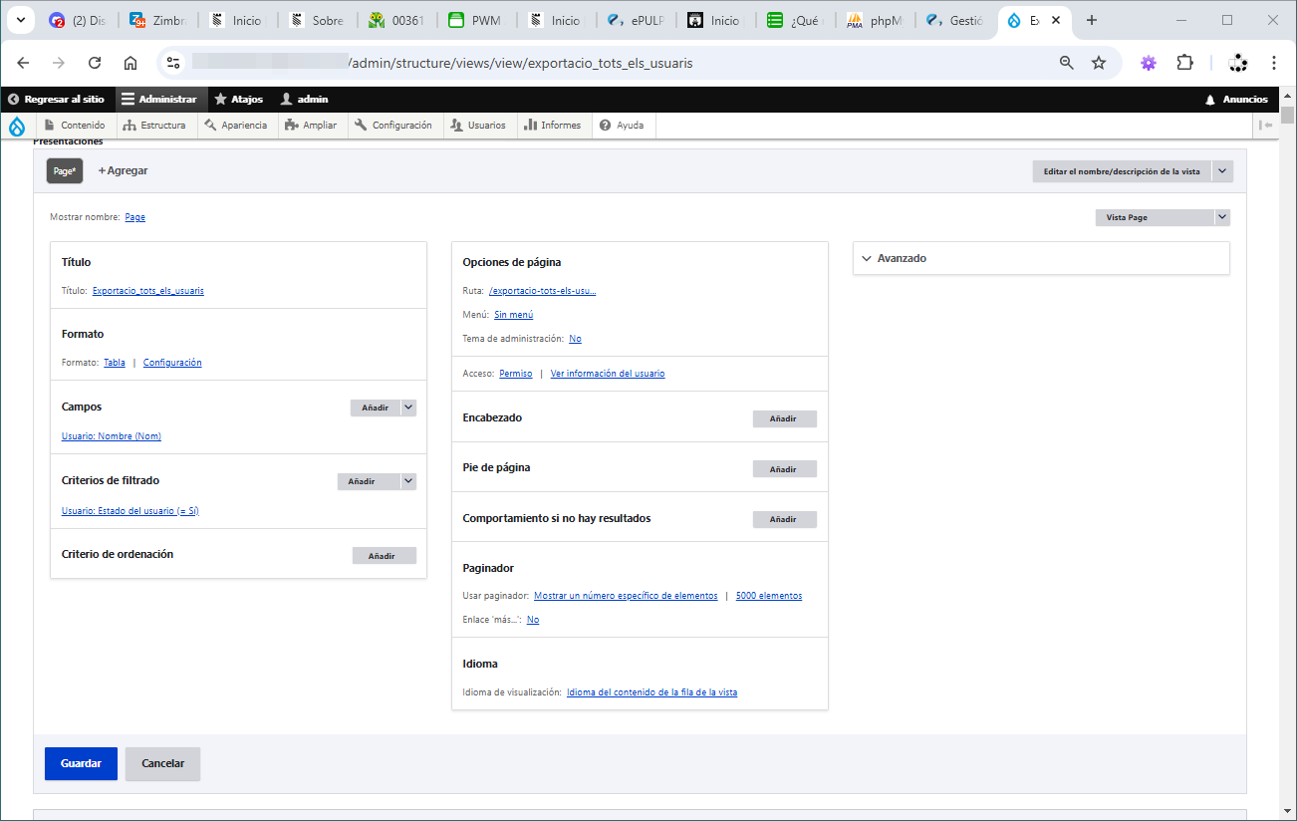Open the Contenido admin menu
Viewport: 1297px width, 821px height.
click(x=75, y=126)
